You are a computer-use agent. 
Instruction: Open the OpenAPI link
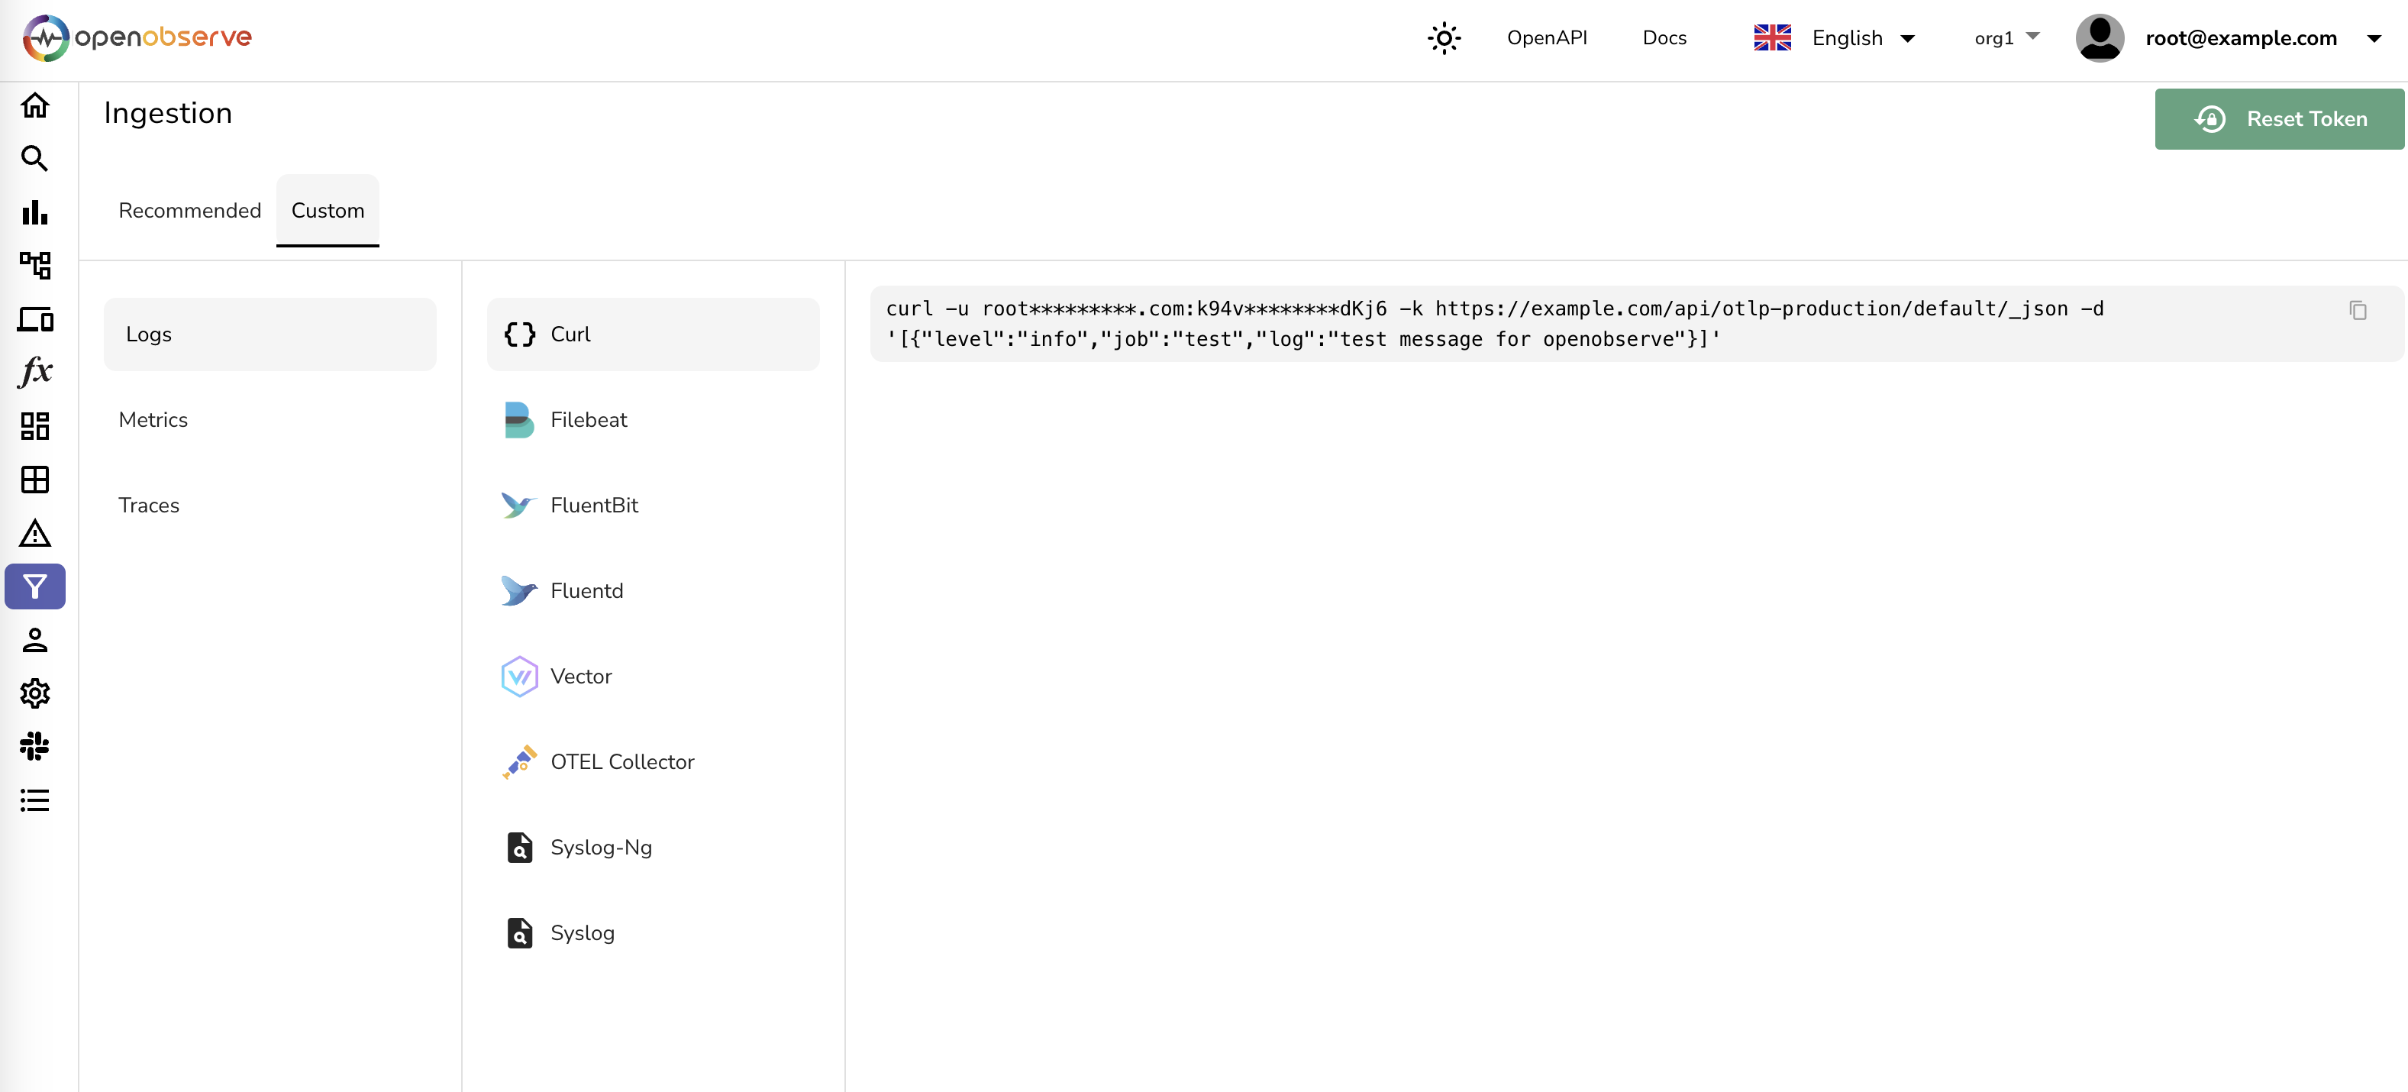pyautogui.click(x=1546, y=38)
